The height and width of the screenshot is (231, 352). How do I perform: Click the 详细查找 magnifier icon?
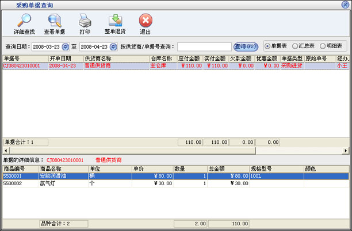click(24, 21)
